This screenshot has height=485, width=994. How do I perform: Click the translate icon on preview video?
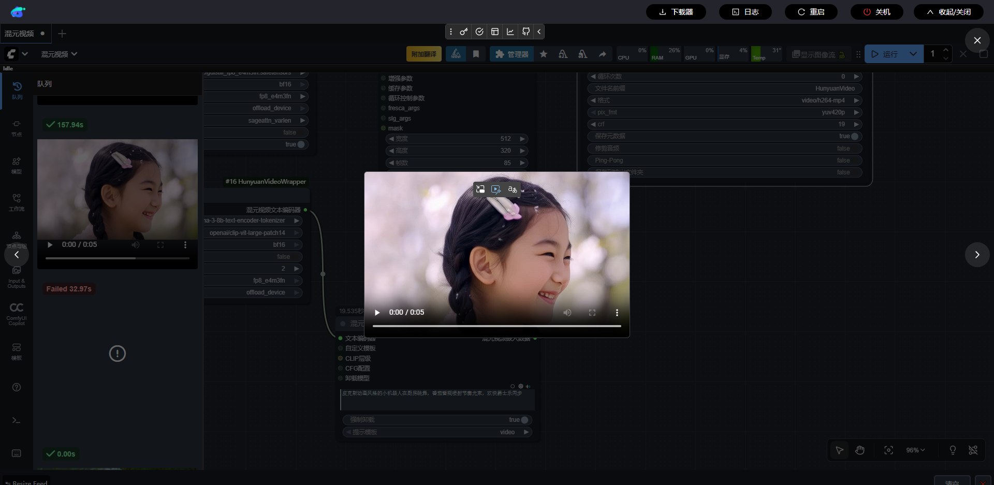(513, 189)
